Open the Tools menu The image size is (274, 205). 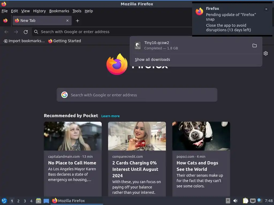click(x=77, y=11)
